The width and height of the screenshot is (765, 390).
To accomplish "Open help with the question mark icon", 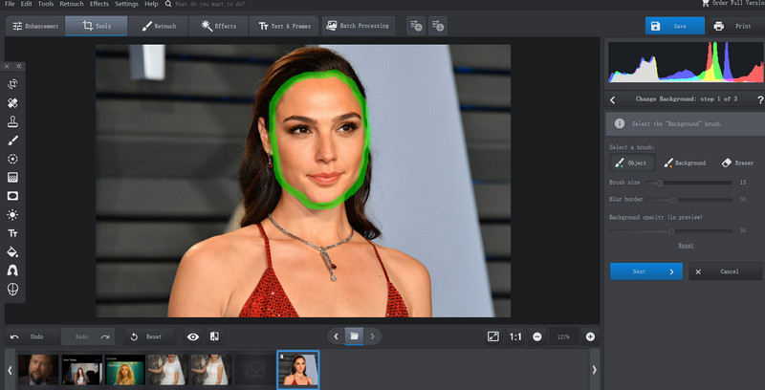I will click(x=760, y=99).
